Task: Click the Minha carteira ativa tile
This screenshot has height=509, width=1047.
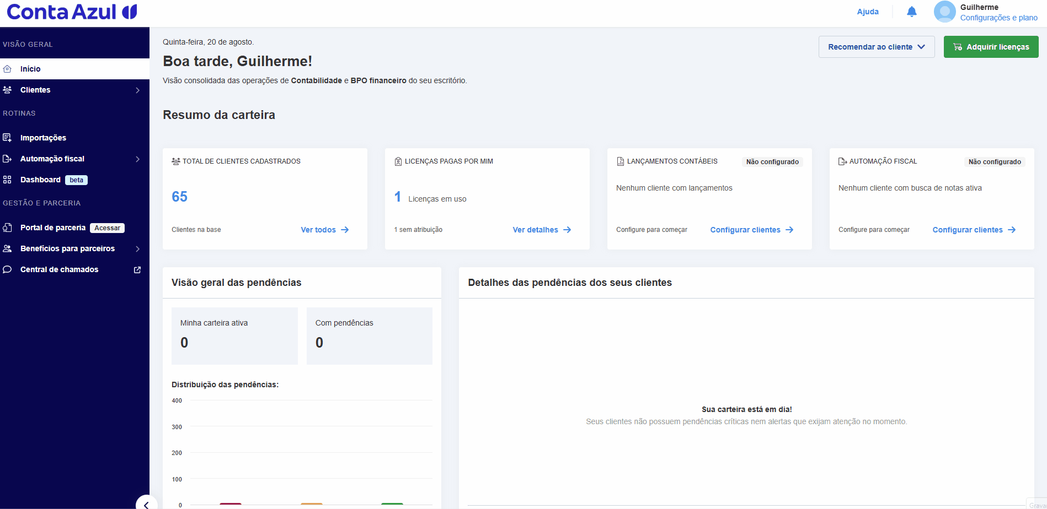Action: pyautogui.click(x=234, y=336)
